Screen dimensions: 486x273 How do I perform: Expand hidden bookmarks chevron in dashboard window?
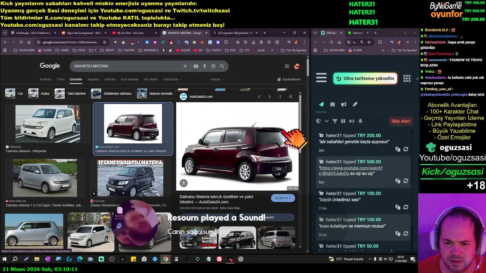point(382,50)
